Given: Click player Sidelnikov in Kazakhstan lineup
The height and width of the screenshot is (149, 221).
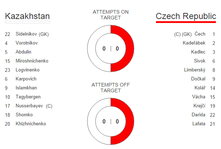Looking at the screenshot, I should [27, 34].
